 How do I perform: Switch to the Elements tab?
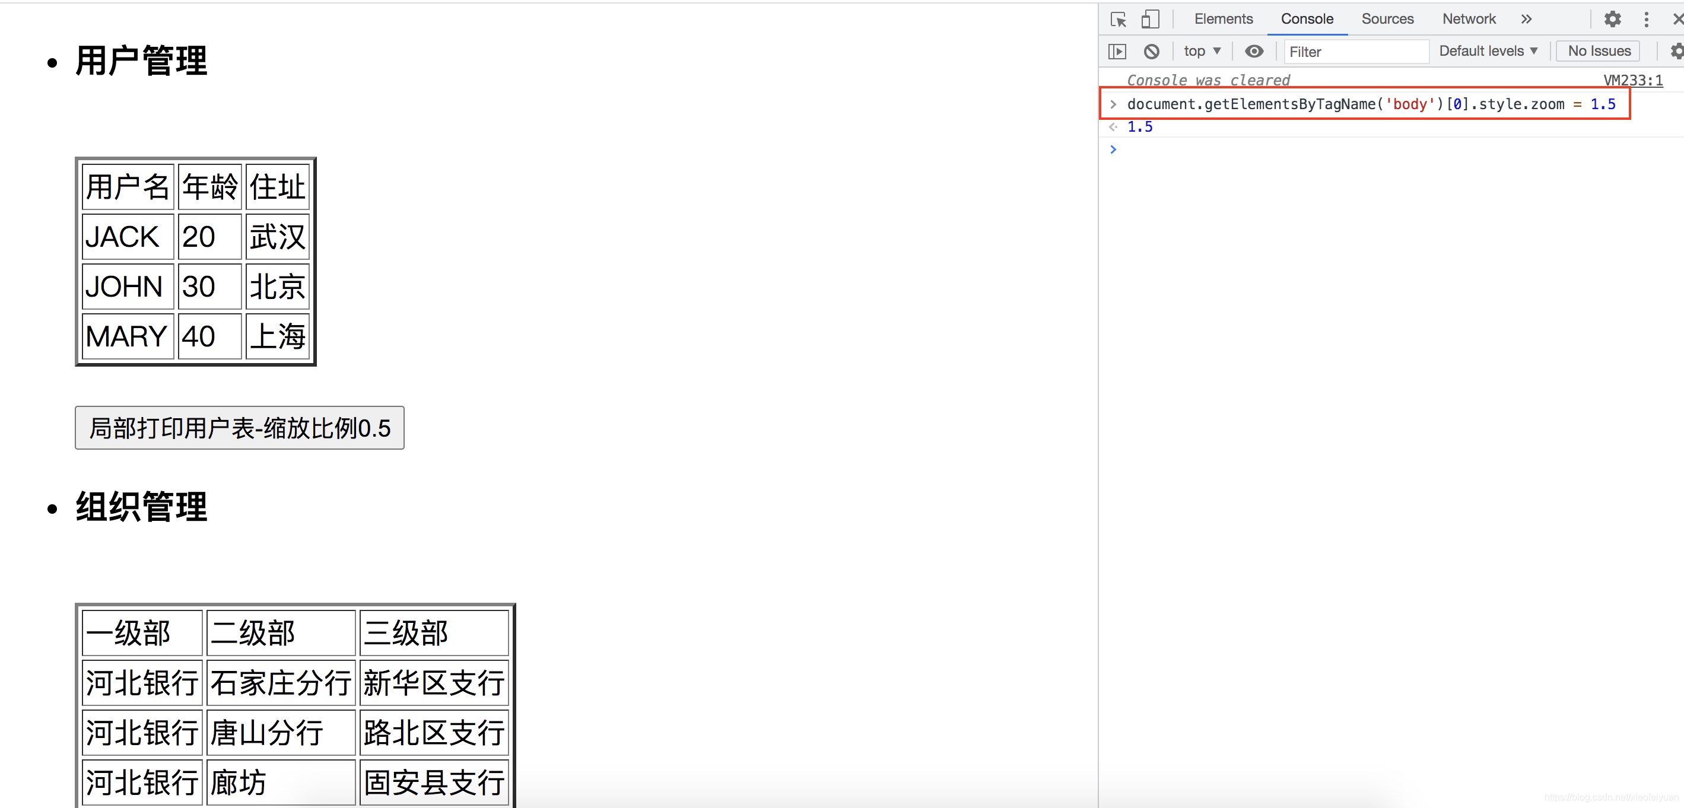click(1223, 19)
